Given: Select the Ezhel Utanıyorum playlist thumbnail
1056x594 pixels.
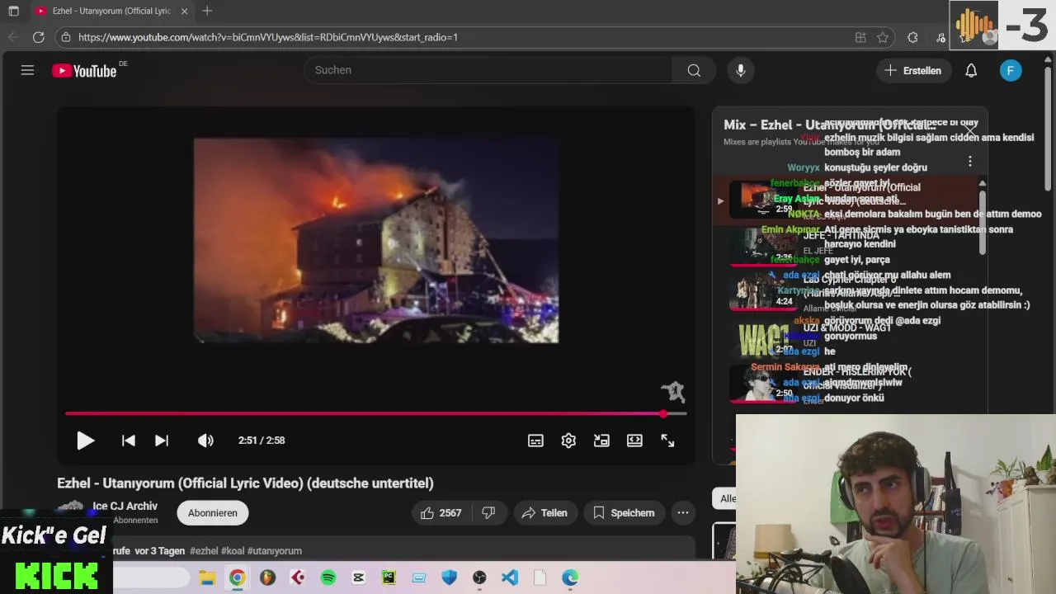Looking at the screenshot, I should pyautogui.click(x=764, y=200).
